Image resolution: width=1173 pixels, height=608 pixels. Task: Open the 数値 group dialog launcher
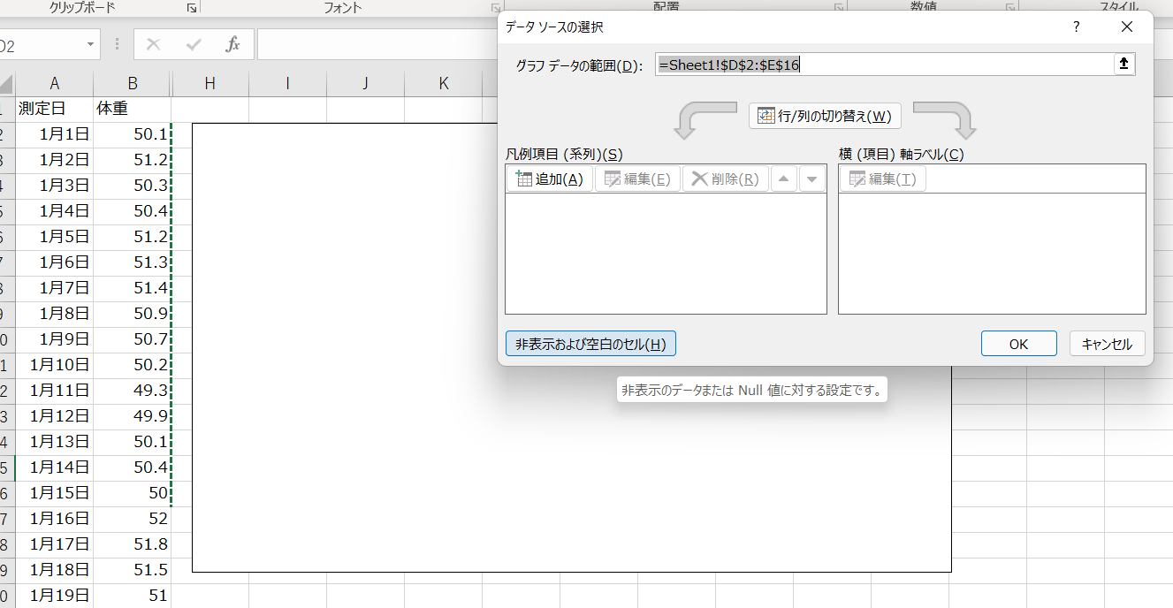coord(1009,8)
